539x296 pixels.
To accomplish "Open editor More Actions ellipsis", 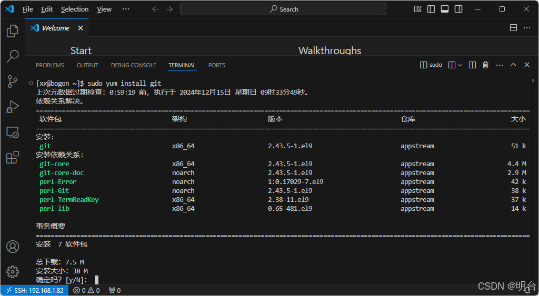I will 527,28.
